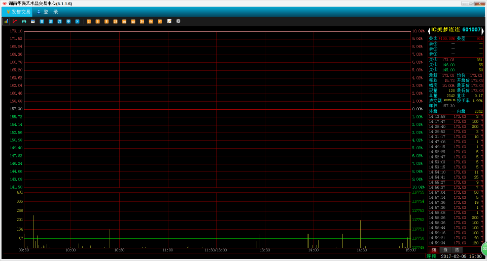487x261 pixels.
Task: Select the orange 15-minute icon
Action: click(x=115, y=21)
